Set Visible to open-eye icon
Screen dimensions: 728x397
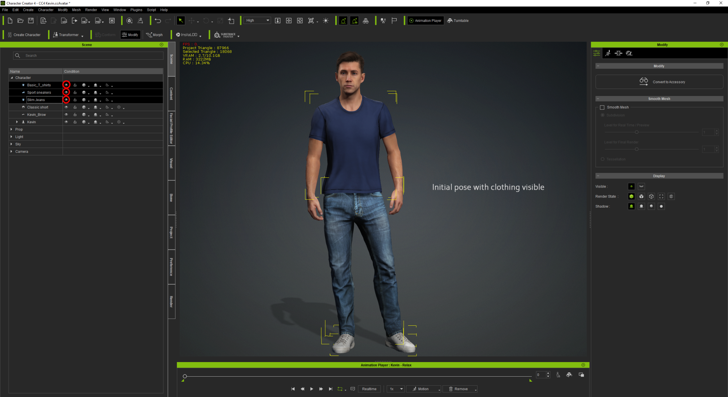(632, 187)
